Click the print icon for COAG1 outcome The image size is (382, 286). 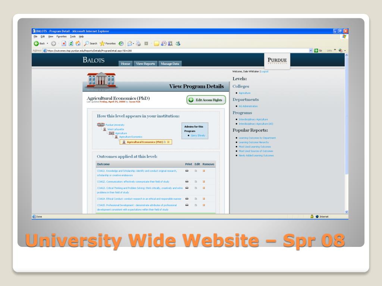187,171
